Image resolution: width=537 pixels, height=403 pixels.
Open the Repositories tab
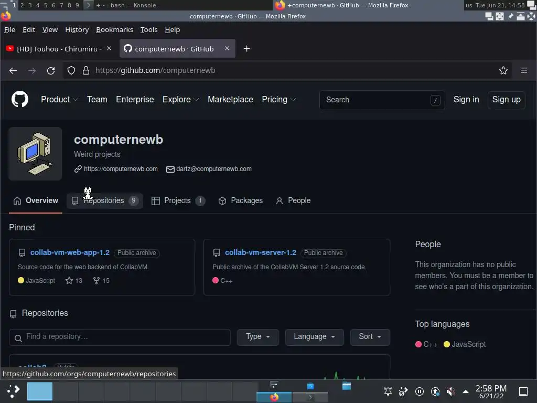(105, 201)
